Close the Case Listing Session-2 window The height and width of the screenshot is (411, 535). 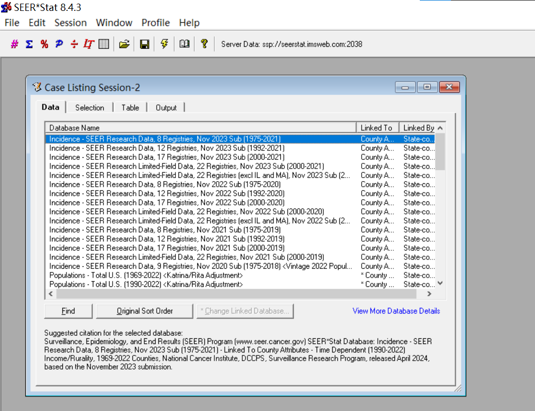(x=449, y=87)
